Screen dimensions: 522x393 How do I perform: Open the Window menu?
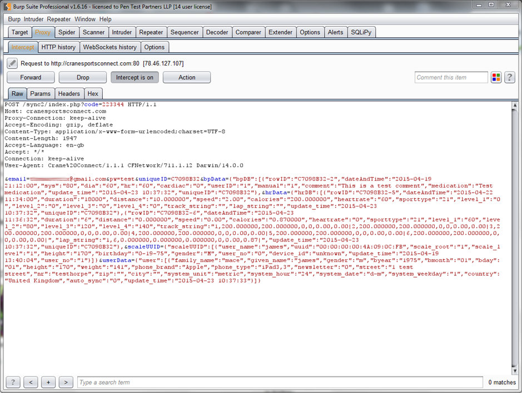[85, 19]
